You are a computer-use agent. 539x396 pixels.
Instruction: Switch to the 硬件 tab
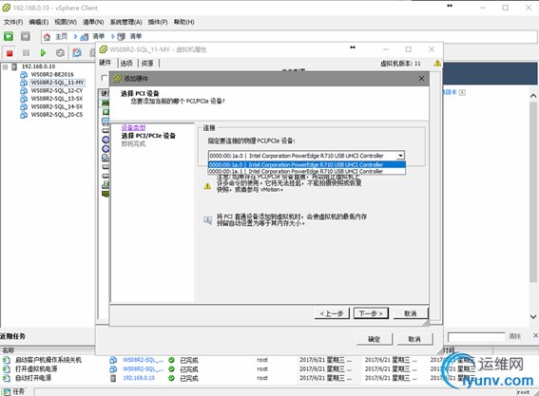pyautogui.click(x=106, y=63)
